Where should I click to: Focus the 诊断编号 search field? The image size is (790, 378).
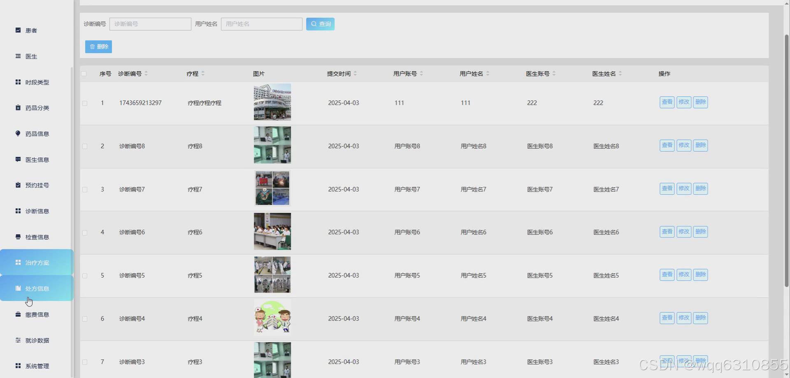tap(150, 24)
